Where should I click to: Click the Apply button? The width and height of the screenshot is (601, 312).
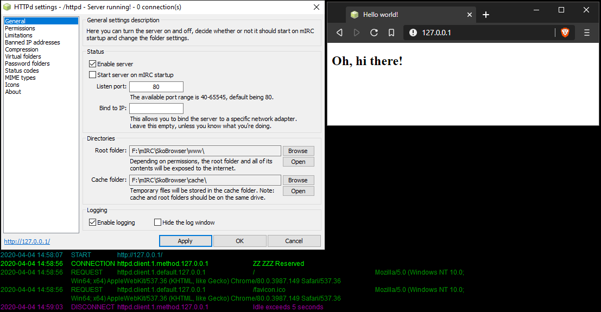pos(185,241)
